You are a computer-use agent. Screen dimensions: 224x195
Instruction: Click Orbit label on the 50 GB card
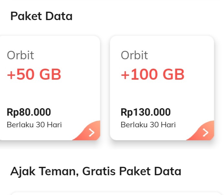pyautogui.click(x=20, y=55)
